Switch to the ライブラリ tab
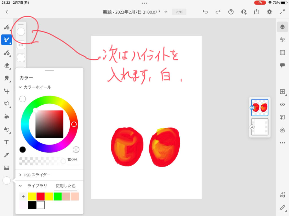The height and width of the screenshot is (216, 289). (36, 186)
